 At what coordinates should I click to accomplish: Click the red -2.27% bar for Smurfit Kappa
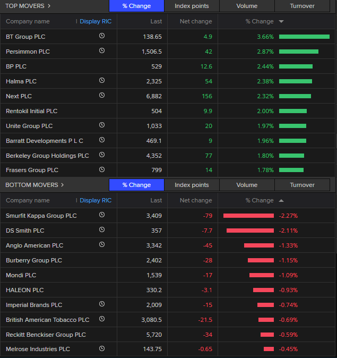coord(248,216)
